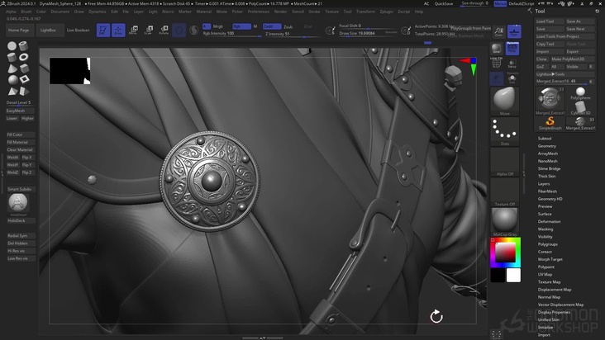This screenshot has height=340, width=605.
Task: Toggle the Rgb mode button
Action: tap(241, 26)
